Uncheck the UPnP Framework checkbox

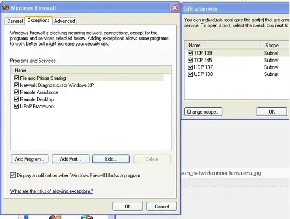(16, 106)
